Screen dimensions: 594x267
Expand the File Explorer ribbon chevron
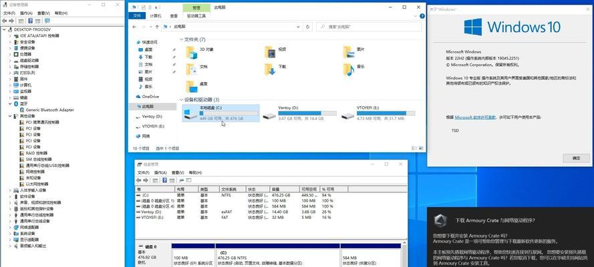(416, 16)
